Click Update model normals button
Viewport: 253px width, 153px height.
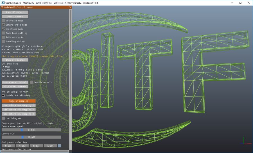[x=15, y=82]
